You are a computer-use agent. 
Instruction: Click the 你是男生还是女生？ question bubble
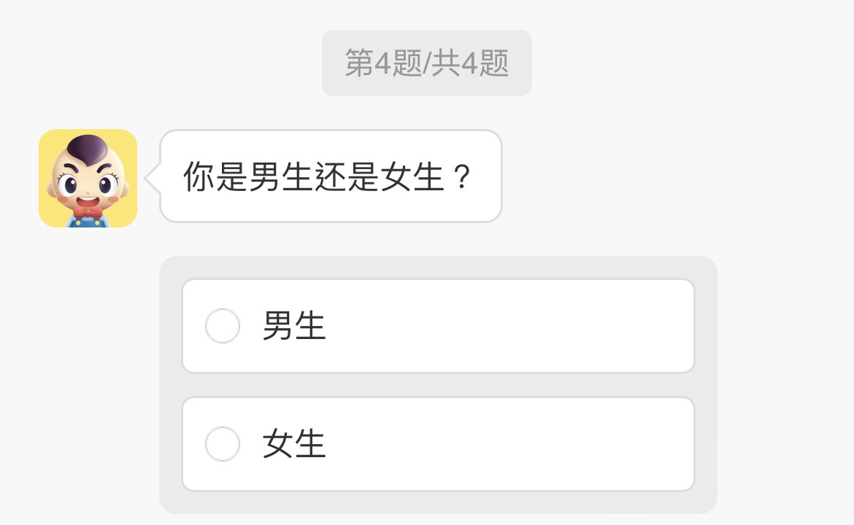[x=330, y=176]
